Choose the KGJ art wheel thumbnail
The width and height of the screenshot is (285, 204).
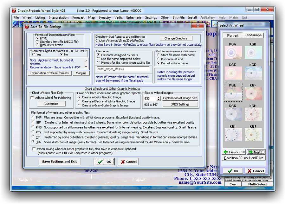253,135
